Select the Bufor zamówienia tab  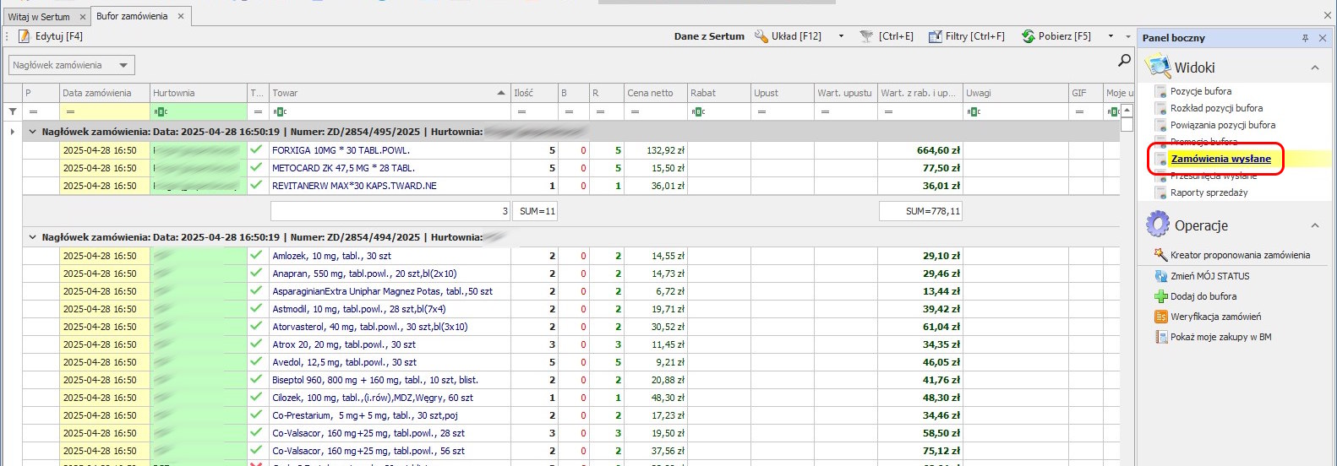132,16
